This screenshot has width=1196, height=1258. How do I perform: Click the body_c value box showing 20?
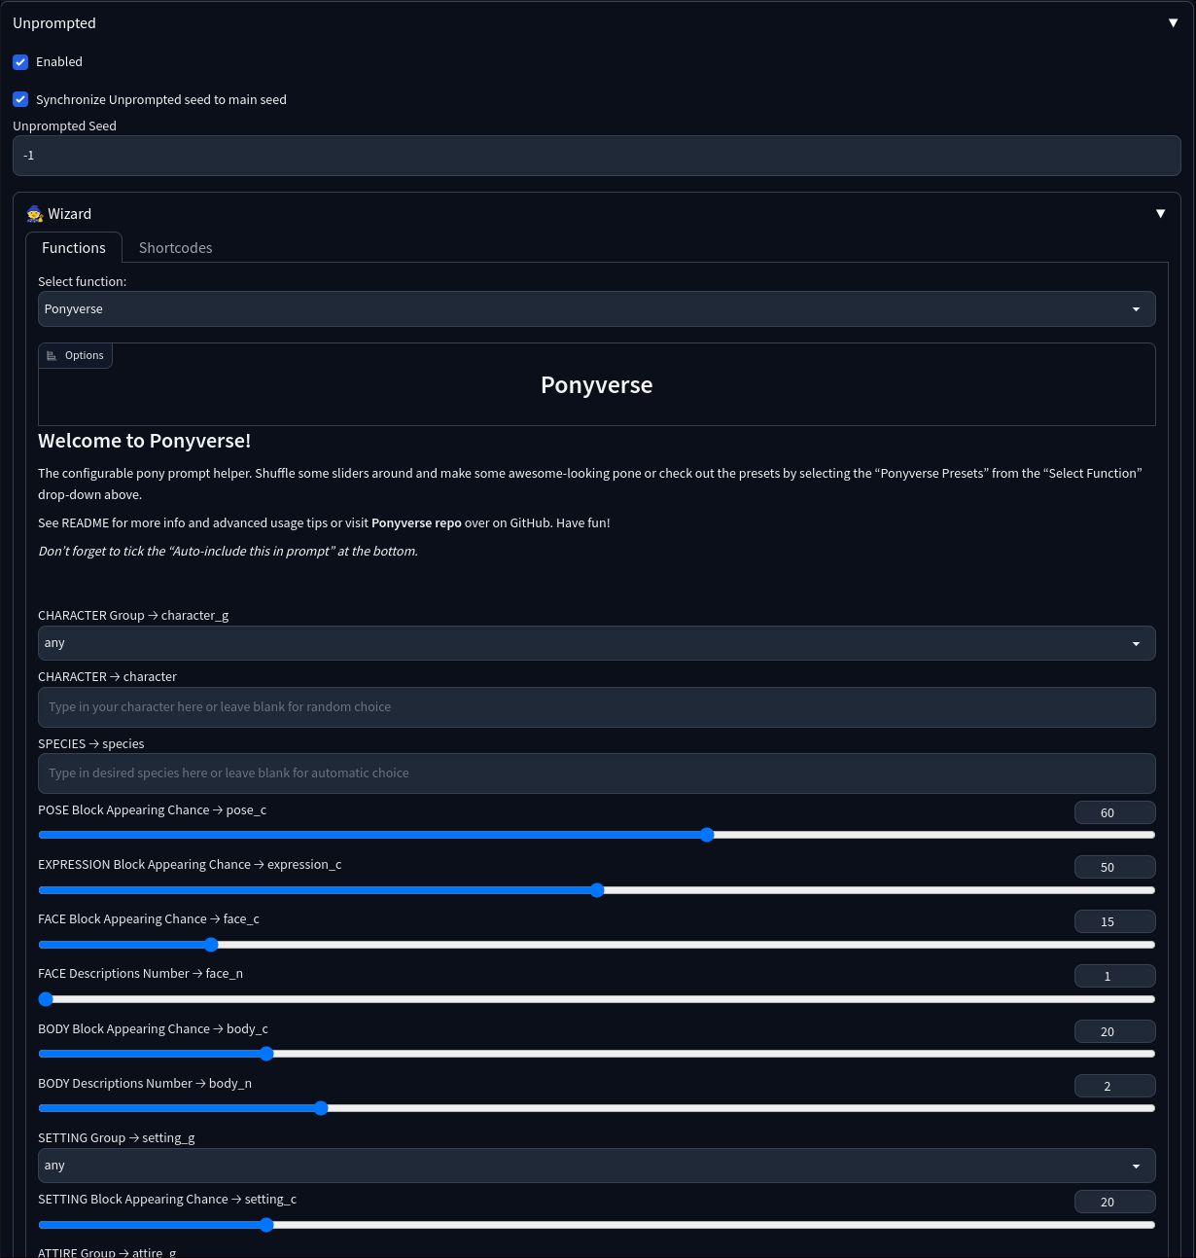pyautogui.click(x=1115, y=1031)
